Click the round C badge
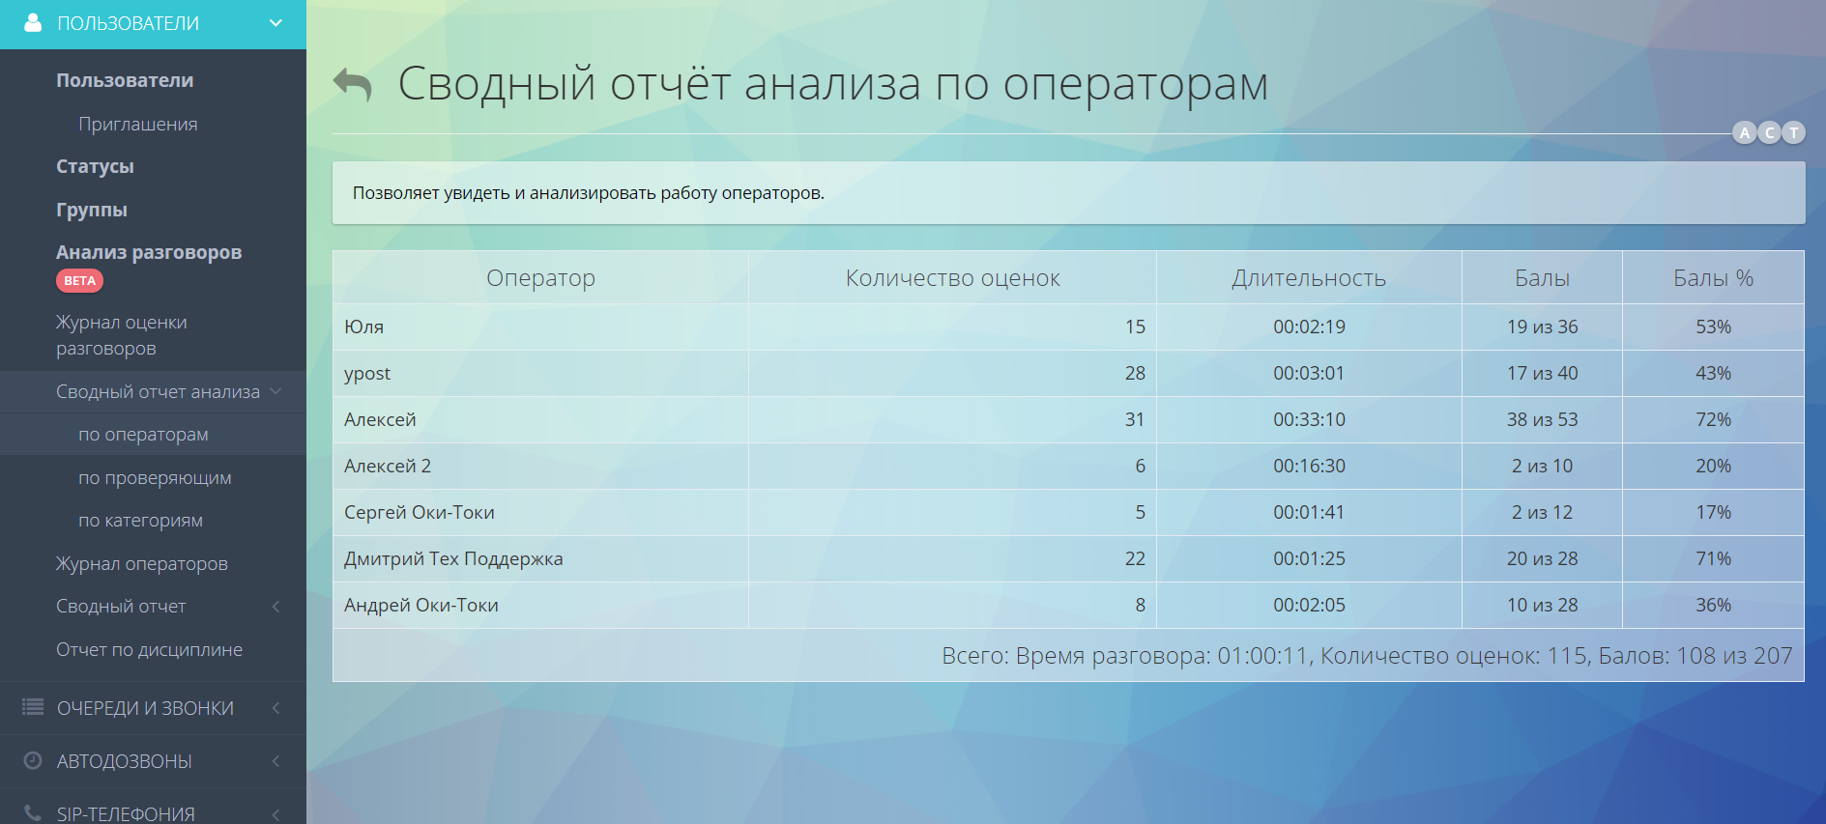 1770,132
